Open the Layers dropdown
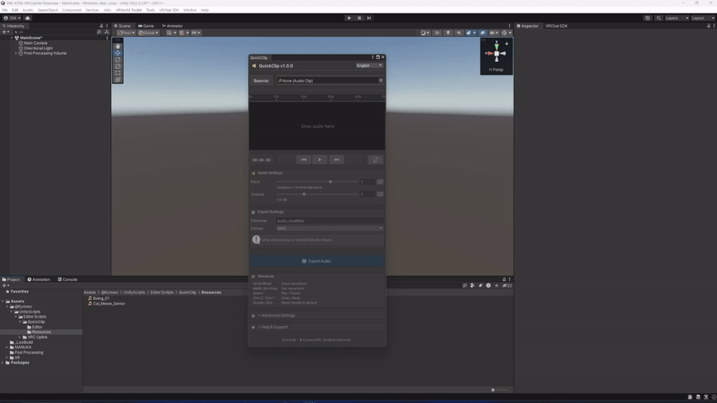 click(x=677, y=18)
